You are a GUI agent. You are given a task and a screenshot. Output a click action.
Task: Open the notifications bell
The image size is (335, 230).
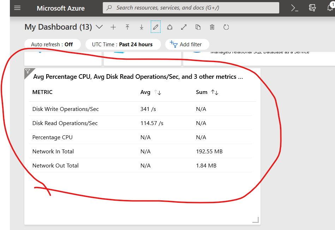tap(330, 8)
